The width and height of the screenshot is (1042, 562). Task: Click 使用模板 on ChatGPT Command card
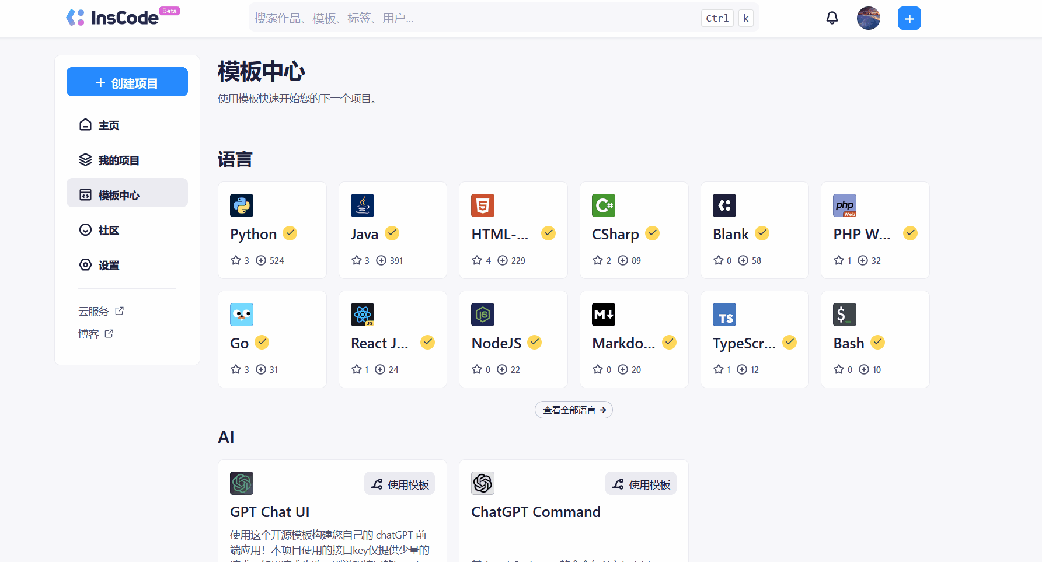641,484
